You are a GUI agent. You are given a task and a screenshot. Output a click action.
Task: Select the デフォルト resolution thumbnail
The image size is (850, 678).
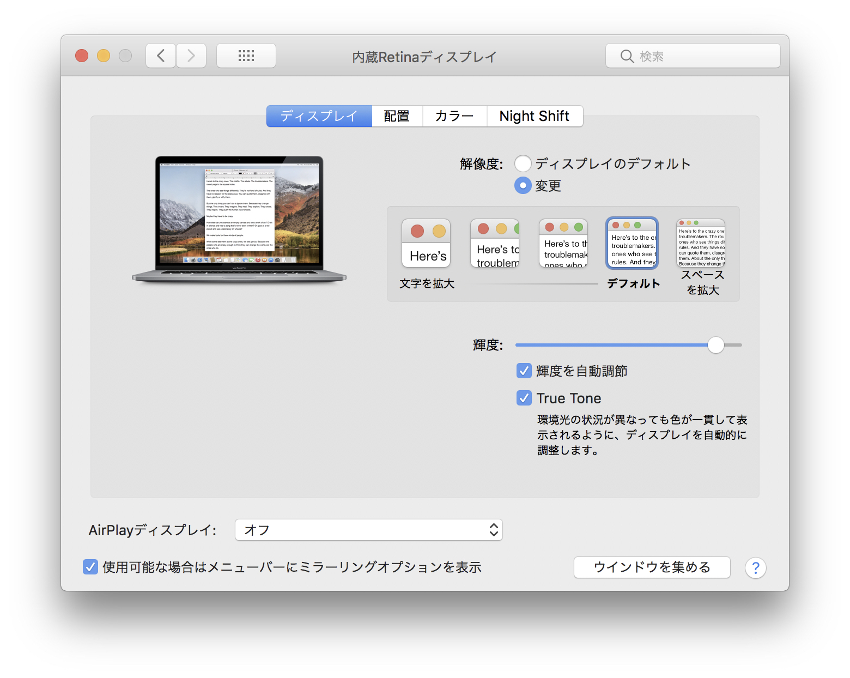click(x=632, y=243)
